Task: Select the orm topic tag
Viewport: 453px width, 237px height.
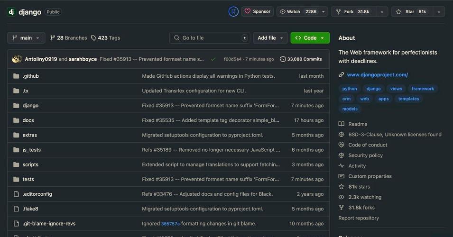Action: tap(346, 99)
